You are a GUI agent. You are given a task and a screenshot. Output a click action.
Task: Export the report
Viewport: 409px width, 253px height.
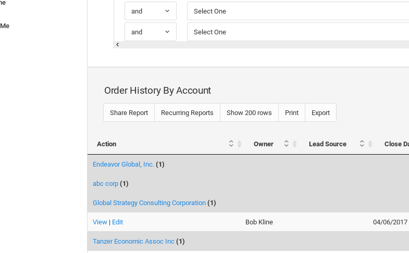coord(320,112)
